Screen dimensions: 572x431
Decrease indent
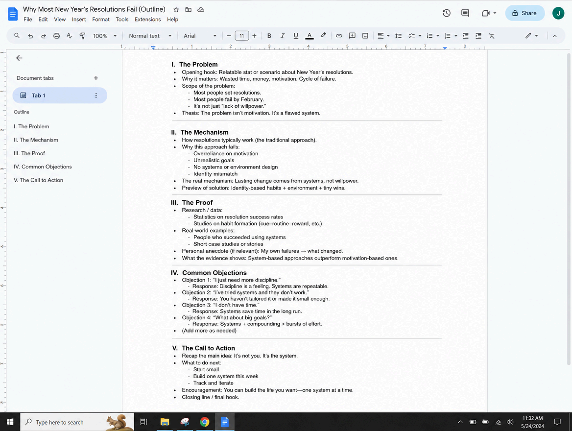465,36
